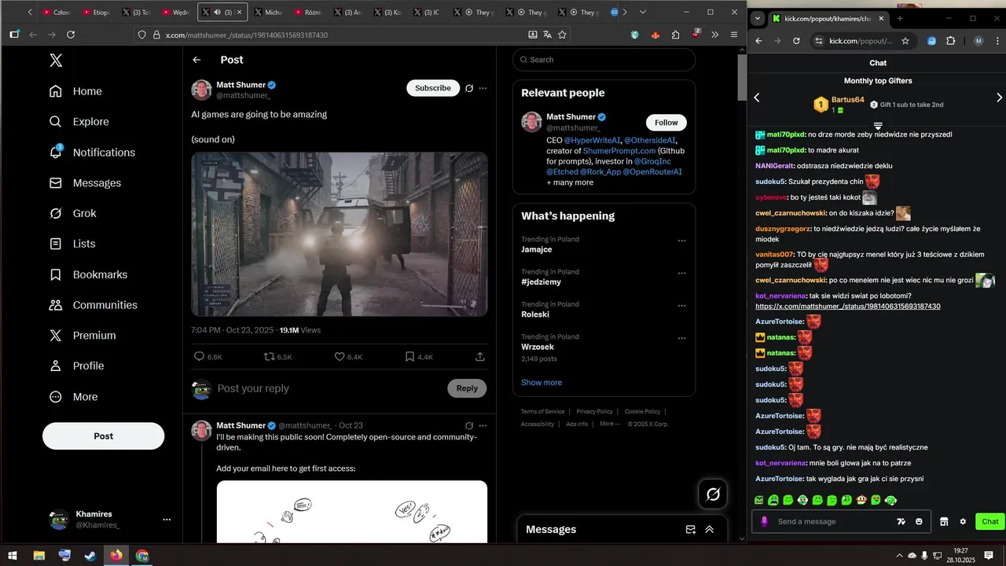This screenshot has width=1006, height=566.
Task: Open Firefox list all tabs dropdown
Action: click(643, 12)
